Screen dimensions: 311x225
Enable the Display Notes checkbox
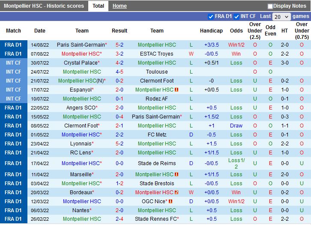270,6
